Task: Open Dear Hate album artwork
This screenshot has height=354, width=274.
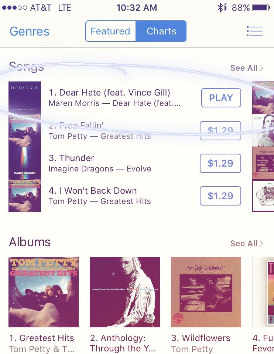Action: click(25, 98)
